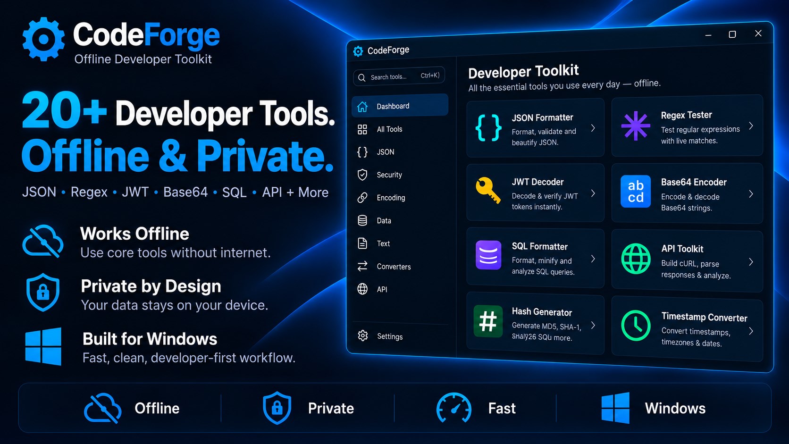Open the Text sidebar menu item

point(400,243)
